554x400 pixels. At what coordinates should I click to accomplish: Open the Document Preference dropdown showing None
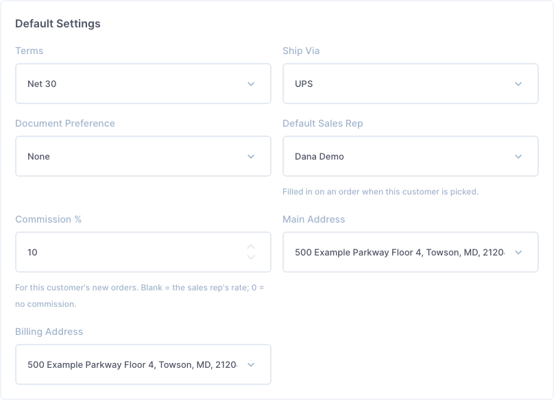pos(143,156)
